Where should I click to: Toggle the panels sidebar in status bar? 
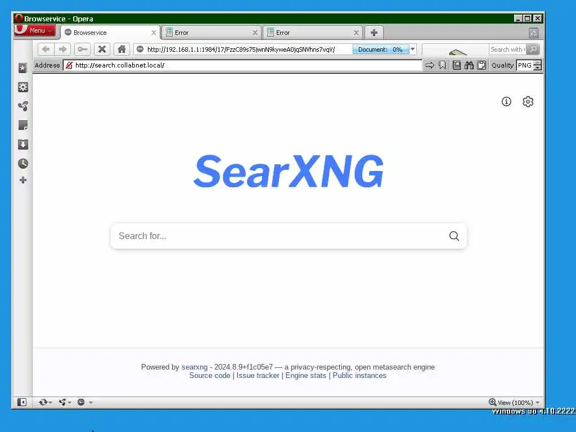point(22,402)
